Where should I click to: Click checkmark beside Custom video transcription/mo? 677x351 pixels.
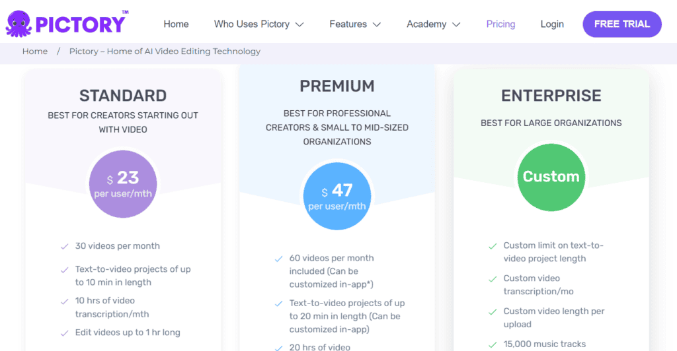pyautogui.click(x=493, y=279)
